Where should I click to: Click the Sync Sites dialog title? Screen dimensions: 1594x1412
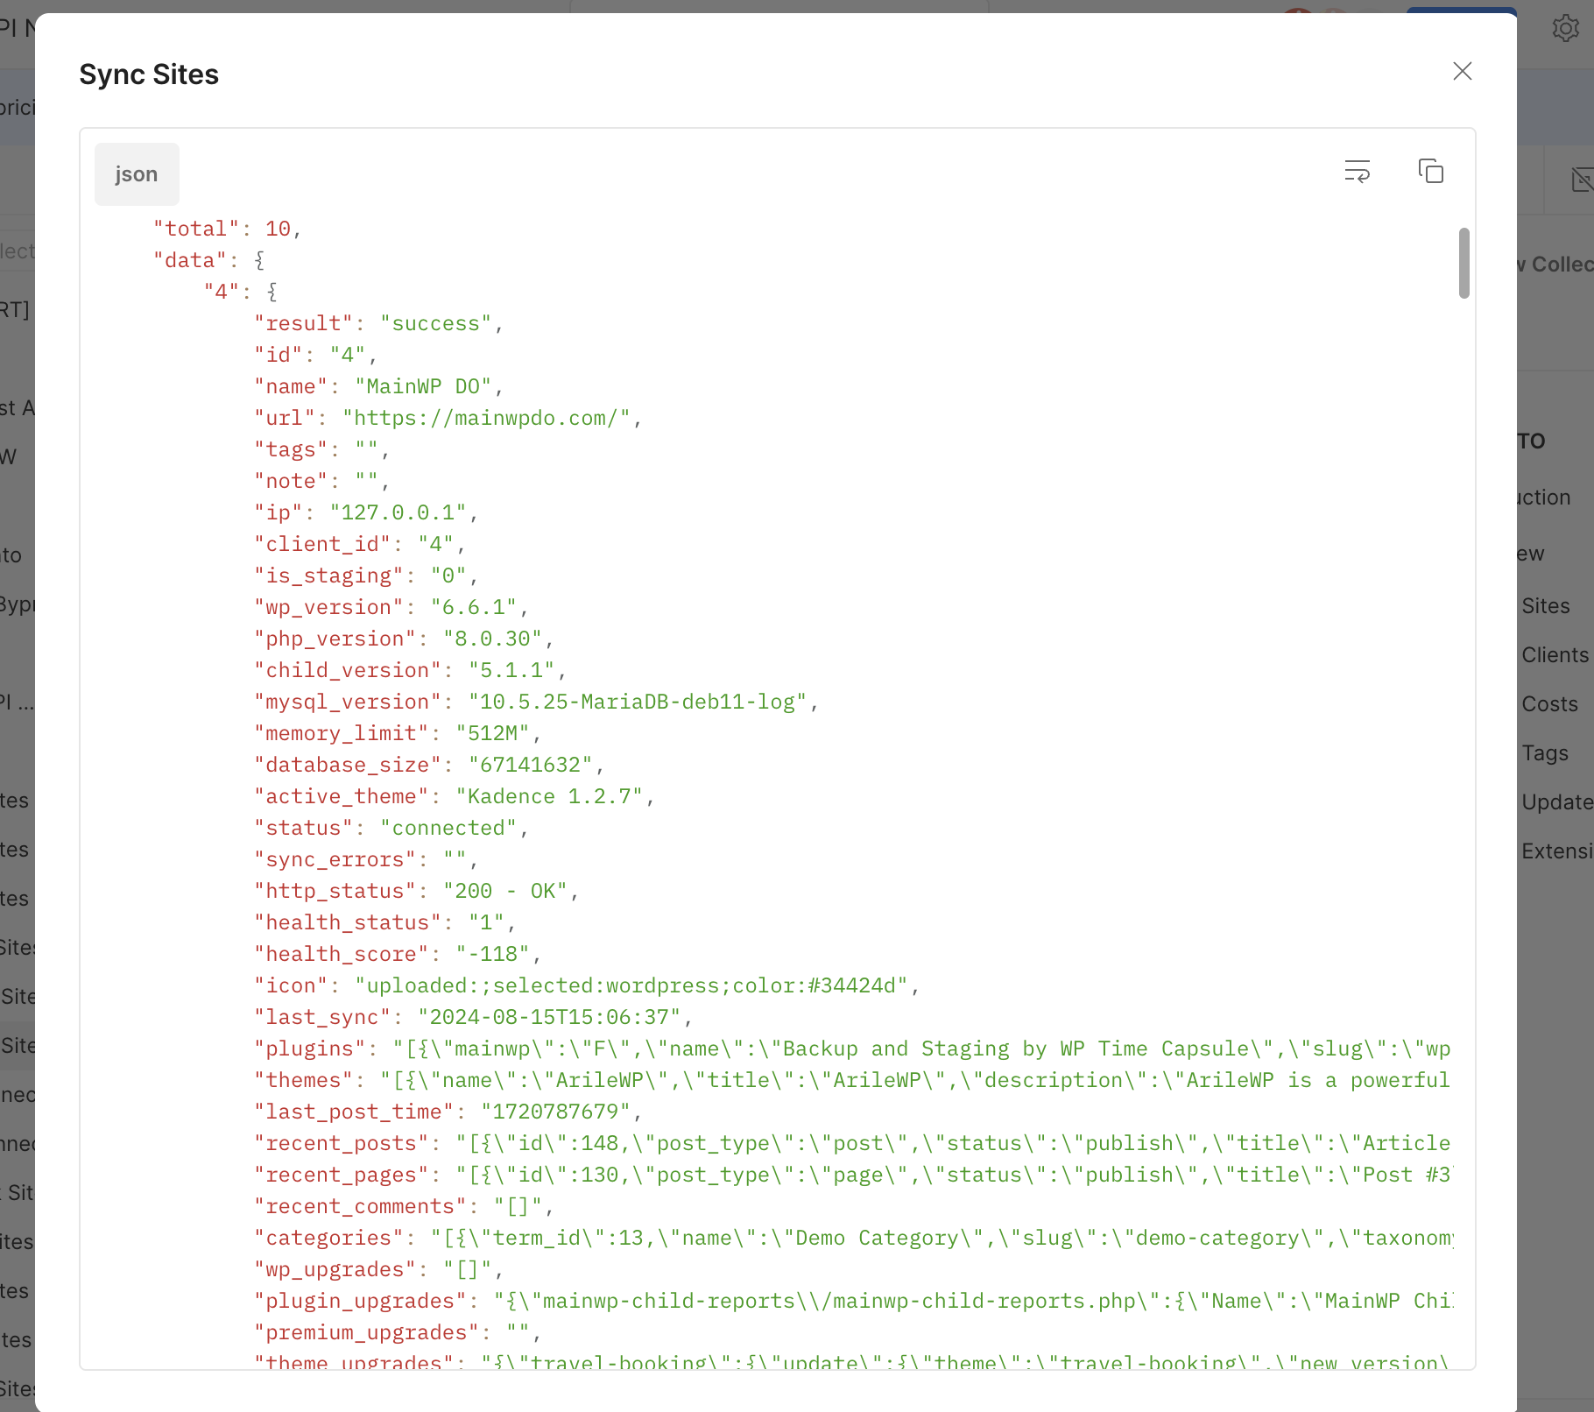coord(149,74)
